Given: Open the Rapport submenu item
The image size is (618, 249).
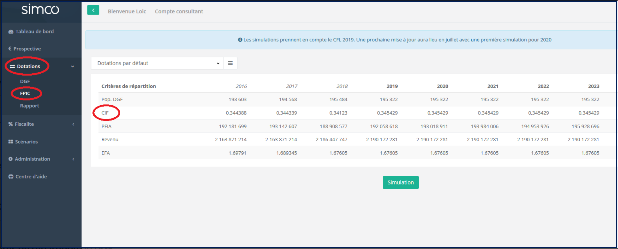Looking at the screenshot, I should 29,106.
